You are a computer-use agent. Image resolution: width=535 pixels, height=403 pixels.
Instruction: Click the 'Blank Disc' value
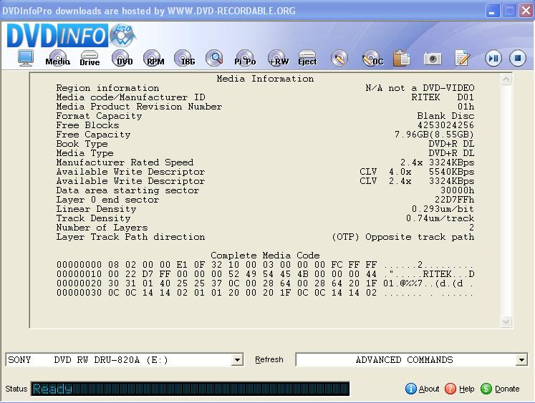[445, 116]
